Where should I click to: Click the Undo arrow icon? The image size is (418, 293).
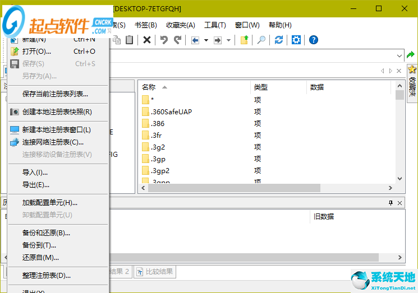tap(164, 40)
